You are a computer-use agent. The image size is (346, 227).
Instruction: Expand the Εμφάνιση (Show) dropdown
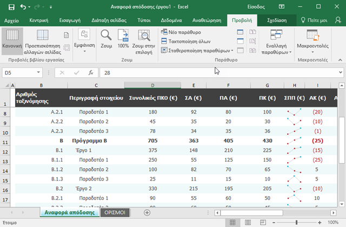[84, 41]
